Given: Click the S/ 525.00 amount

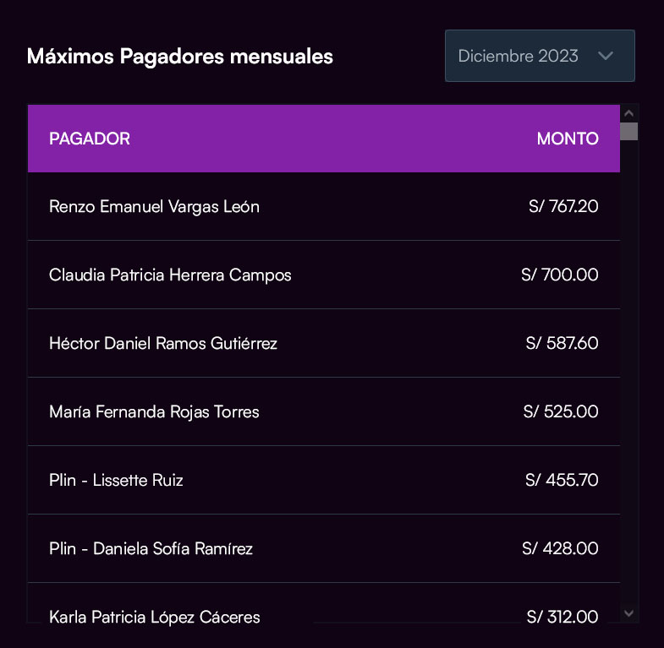Looking at the screenshot, I should pyautogui.click(x=561, y=411).
